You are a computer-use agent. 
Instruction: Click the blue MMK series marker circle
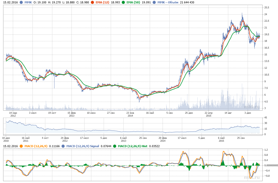[21, 2]
